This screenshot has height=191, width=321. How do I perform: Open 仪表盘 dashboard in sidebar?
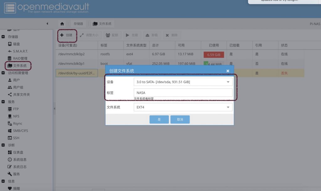point(18,152)
